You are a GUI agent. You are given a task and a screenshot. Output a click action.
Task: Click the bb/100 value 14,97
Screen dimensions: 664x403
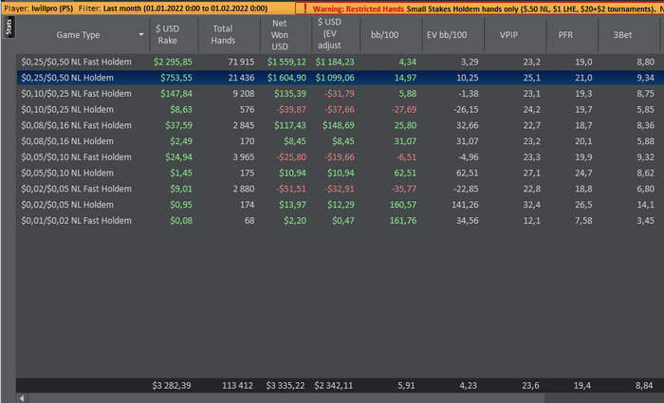[x=405, y=78]
